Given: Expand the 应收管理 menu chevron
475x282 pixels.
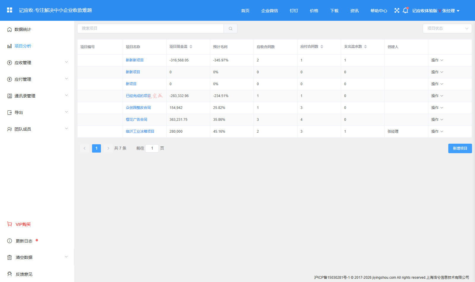Looking at the screenshot, I should (66, 62).
